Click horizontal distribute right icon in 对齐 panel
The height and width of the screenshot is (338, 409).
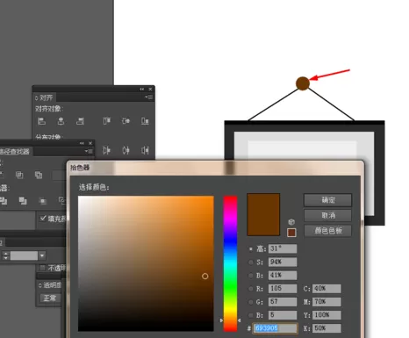click(145, 150)
